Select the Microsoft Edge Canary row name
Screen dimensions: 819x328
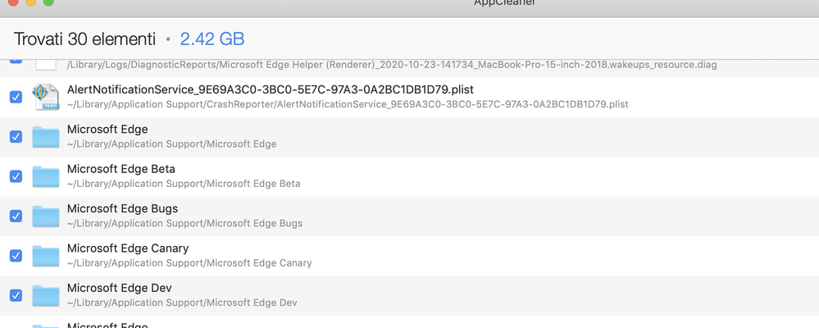click(128, 248)
